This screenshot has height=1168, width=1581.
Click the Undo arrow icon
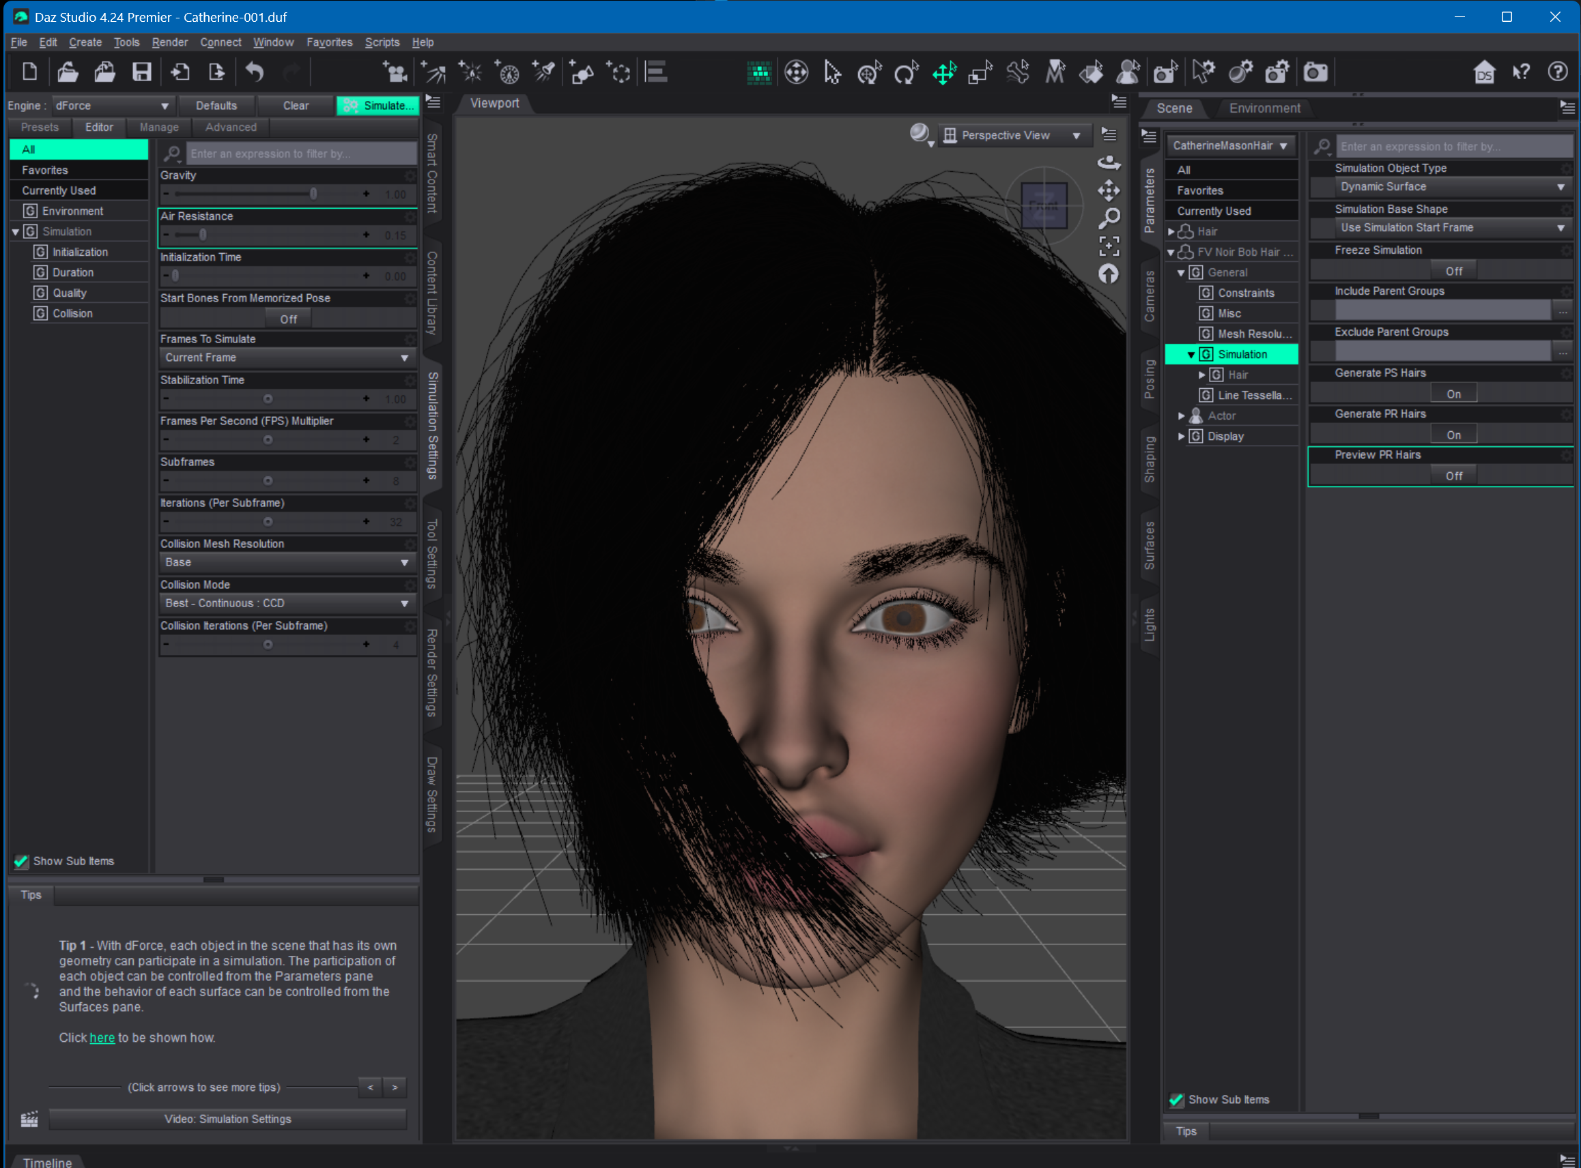[x=255, y=72]
